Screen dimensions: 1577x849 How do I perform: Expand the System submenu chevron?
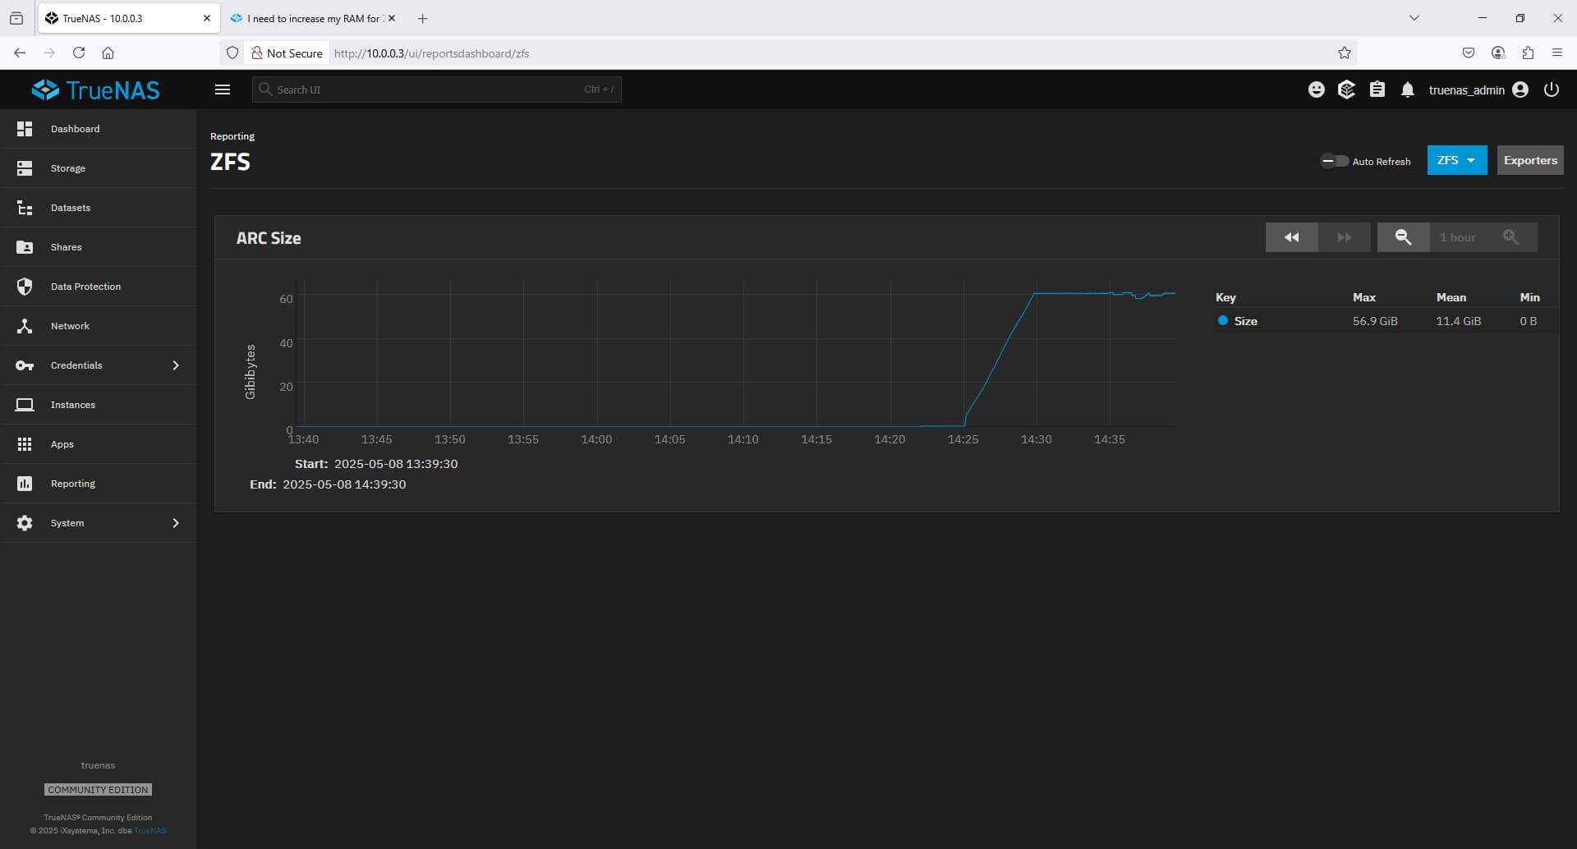[176, 523]
